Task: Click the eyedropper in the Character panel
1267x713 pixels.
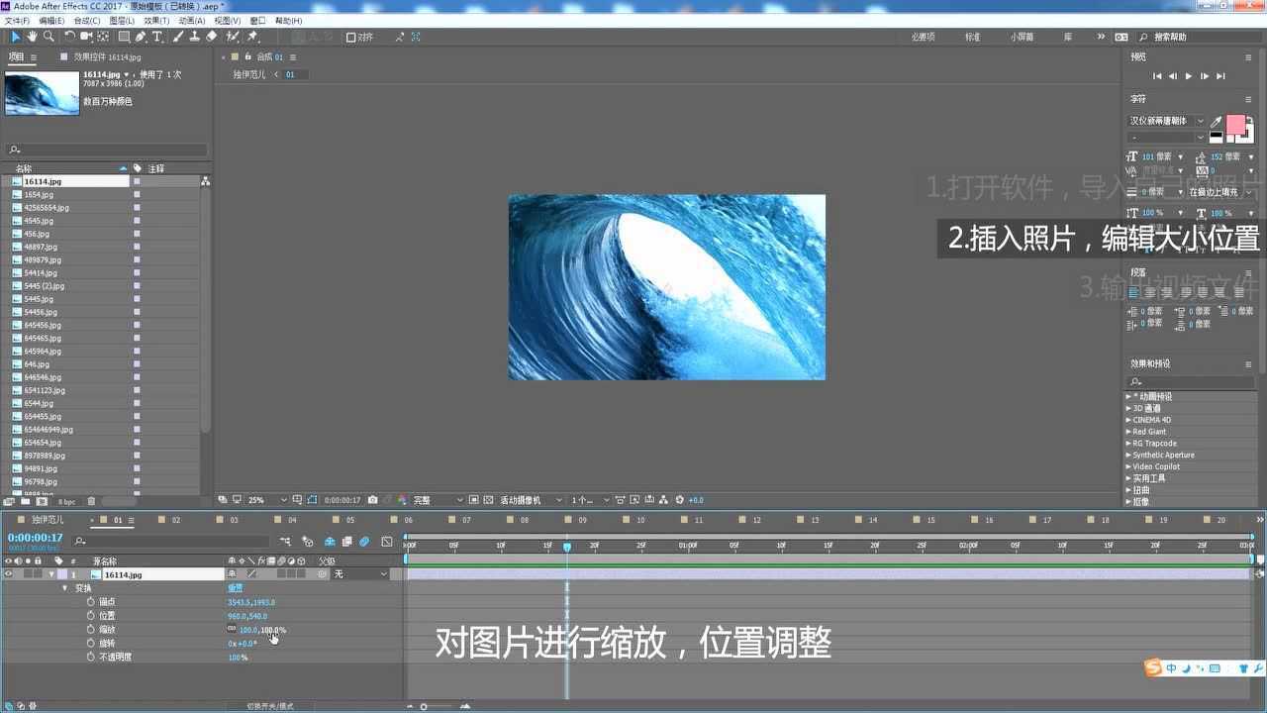Action: 1217,122
